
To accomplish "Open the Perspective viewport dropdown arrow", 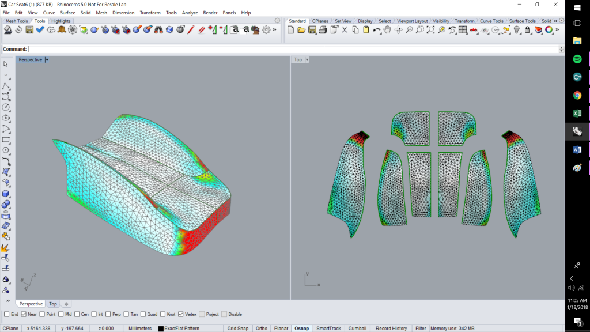I will (x=47, y=59).
